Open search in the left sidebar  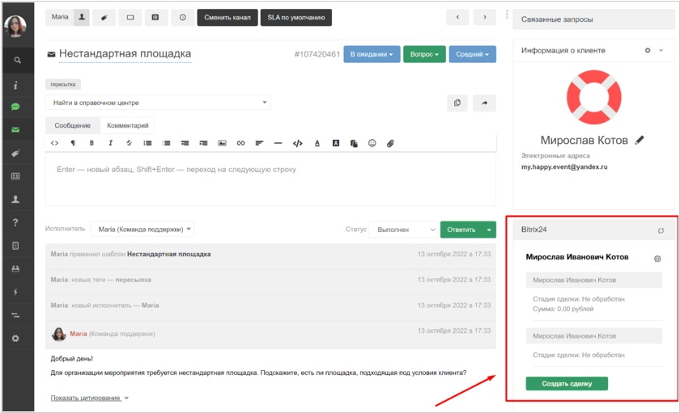click(x=17, y=60)
